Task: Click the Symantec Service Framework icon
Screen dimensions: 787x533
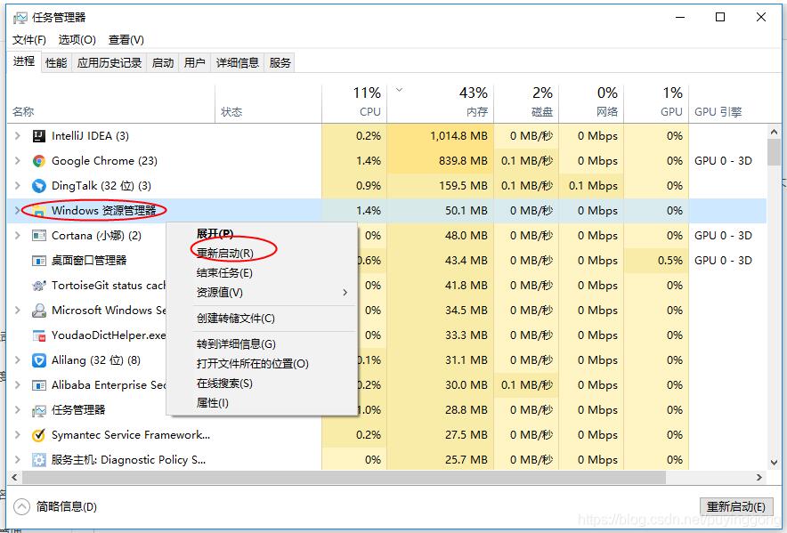Action: 37,435
